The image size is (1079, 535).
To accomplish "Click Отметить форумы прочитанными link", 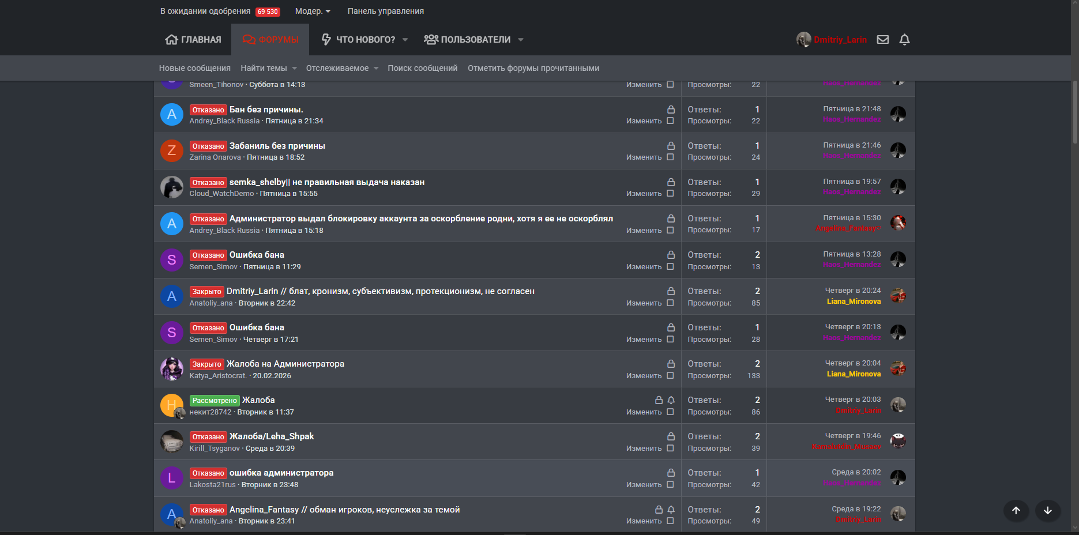I will coord(533,68).
